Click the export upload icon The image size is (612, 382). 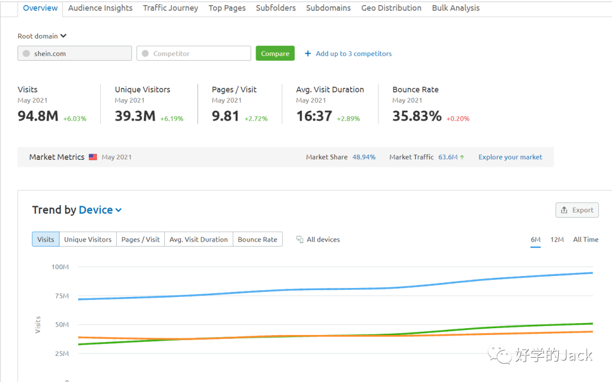(564, 210)
